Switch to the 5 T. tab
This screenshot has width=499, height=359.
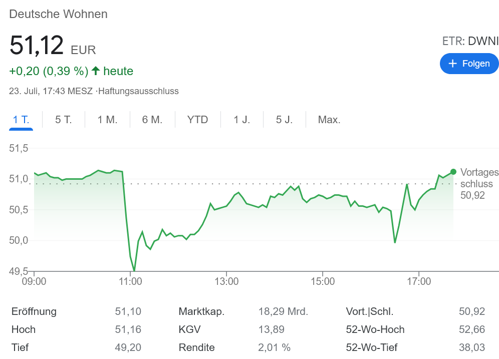[64, 120]
